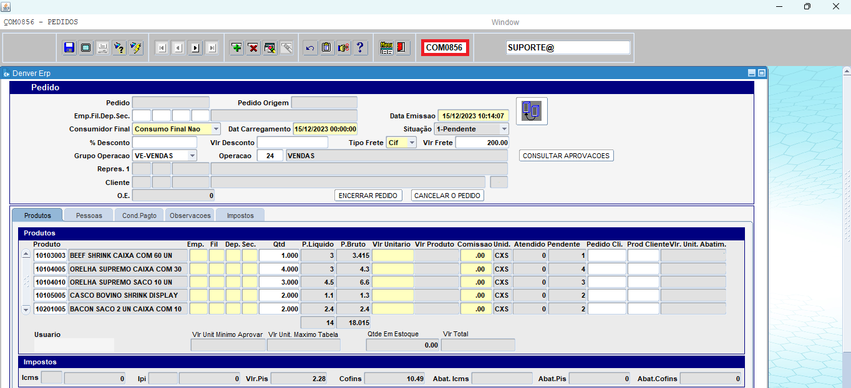
Task: Click the Vlr Frete 200.00 field
Action: (482, 143)
